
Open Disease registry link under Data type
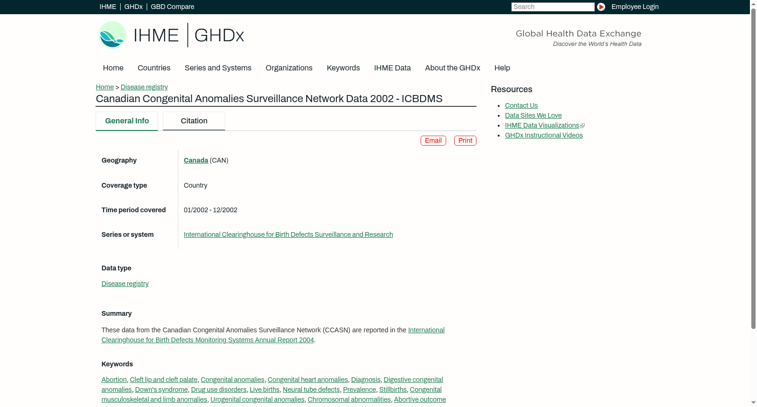(125, 284)
